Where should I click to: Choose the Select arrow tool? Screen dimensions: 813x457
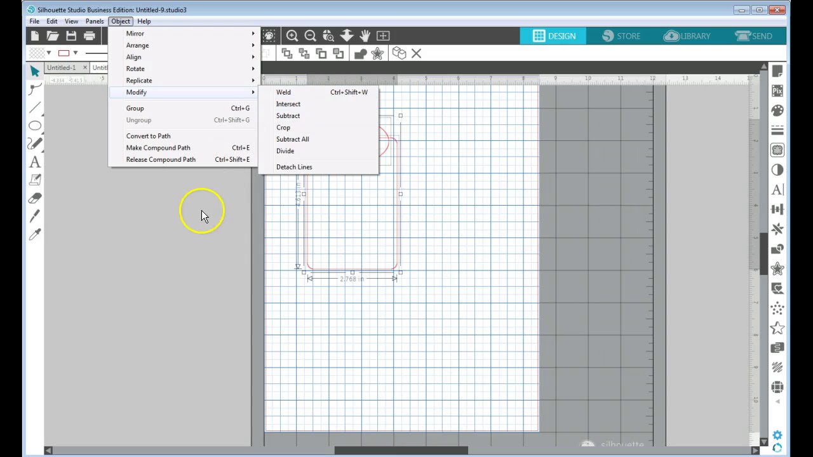point(35,70)
